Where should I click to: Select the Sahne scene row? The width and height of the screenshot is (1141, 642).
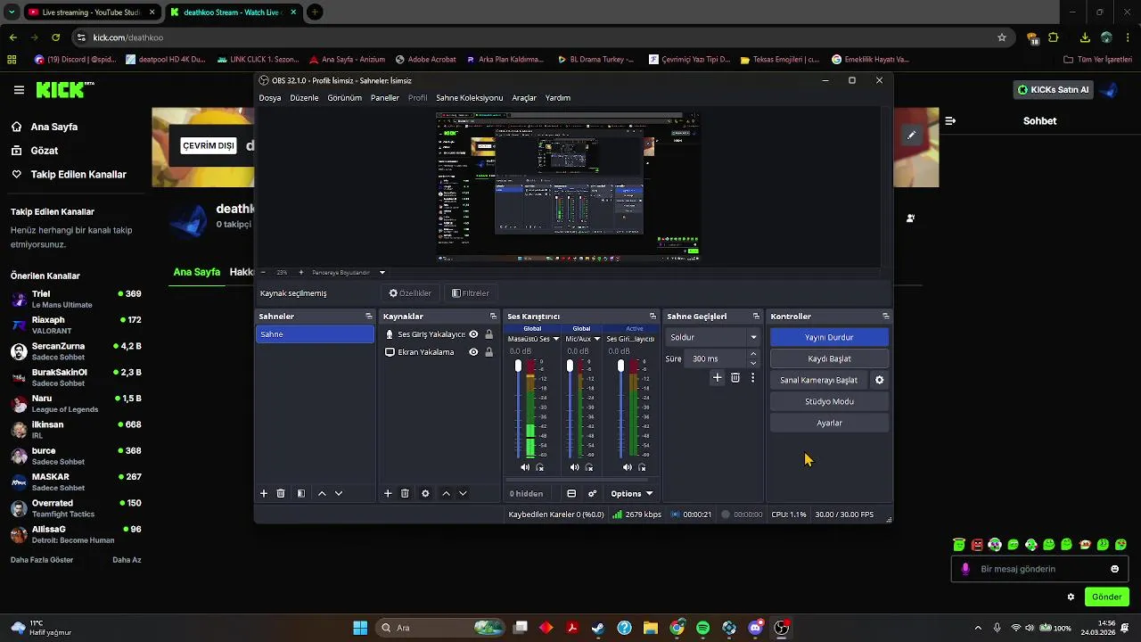tap(315, 334)
